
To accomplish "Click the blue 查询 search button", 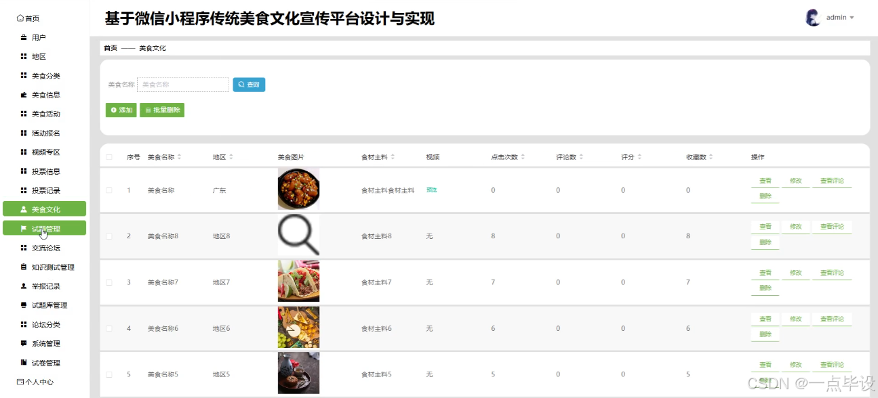I will [x=249, y=85].
